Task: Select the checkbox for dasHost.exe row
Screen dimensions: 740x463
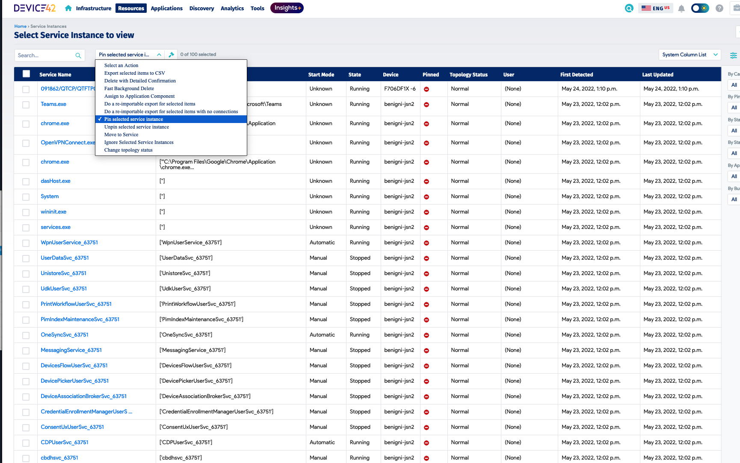Action: pos(26,182)
